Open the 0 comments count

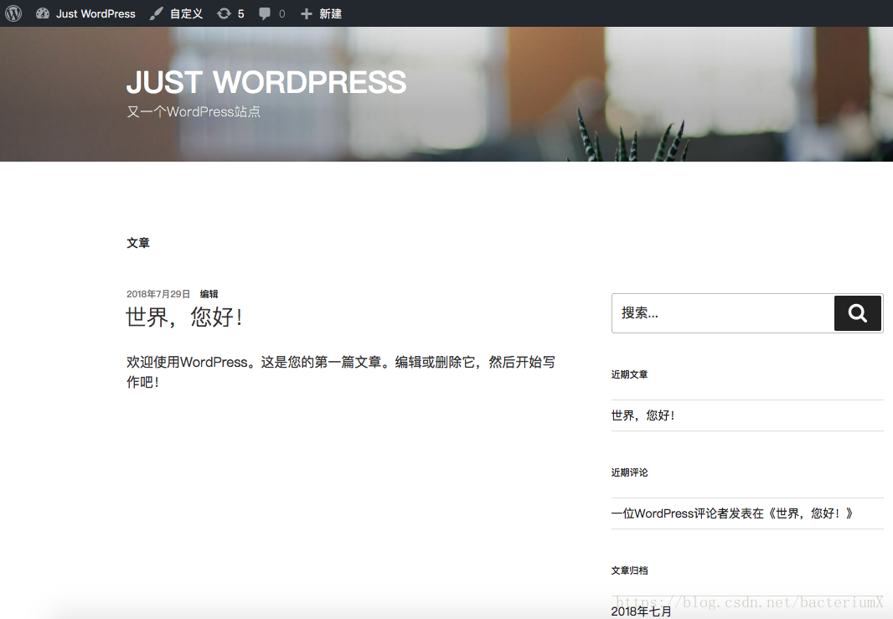point(282,13)
